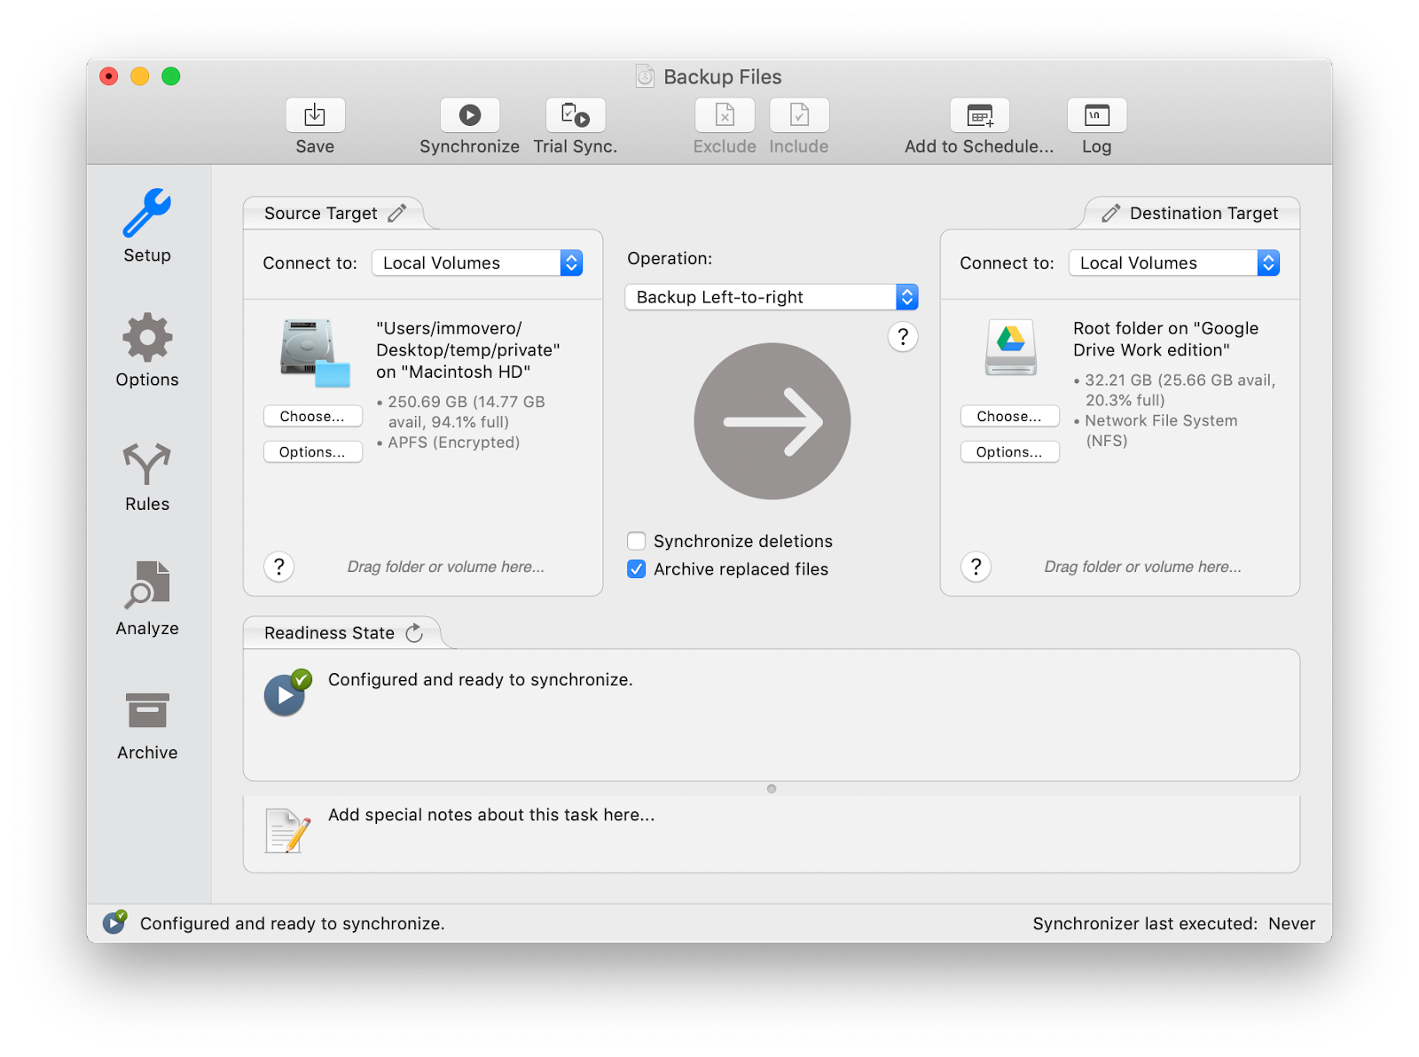Uncheck Archive replaced files
The image size is (1419, 1057).
(x=636, y=568)
